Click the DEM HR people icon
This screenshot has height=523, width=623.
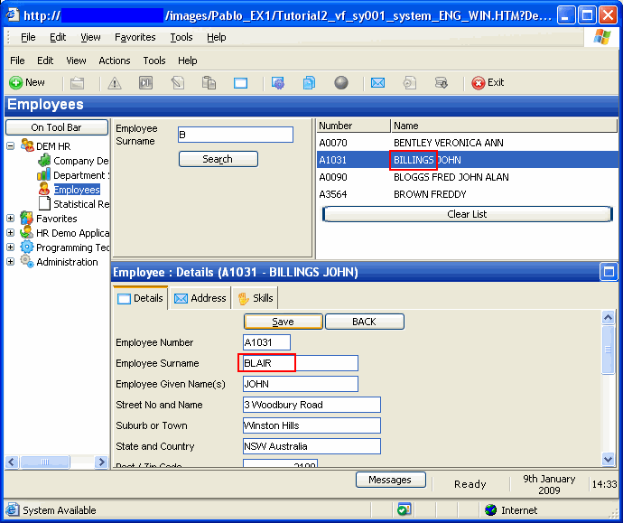pyautogui.click(x=27, y=145)
